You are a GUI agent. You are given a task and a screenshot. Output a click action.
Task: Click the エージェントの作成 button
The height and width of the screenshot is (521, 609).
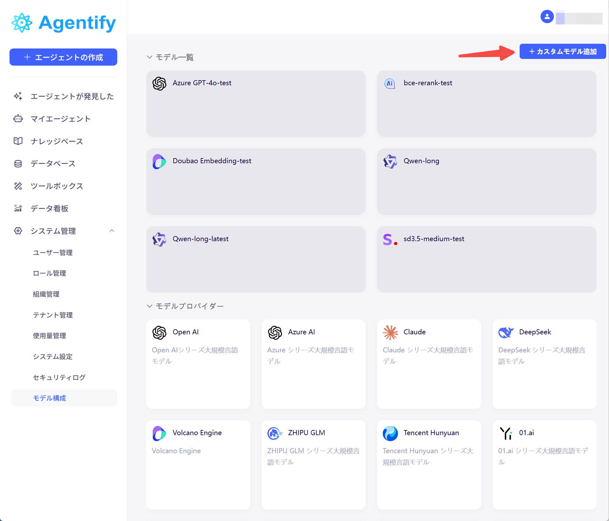tap(63, 57)
